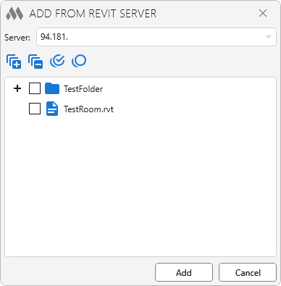Click the Server address field 94.181.
Screen dimensions: 281x286
coord(156,37)
